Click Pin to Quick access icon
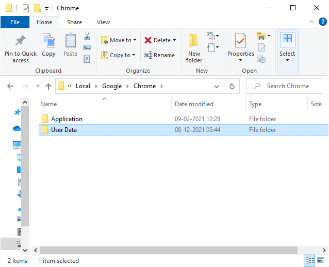The image size is (329, 267). 20,40
